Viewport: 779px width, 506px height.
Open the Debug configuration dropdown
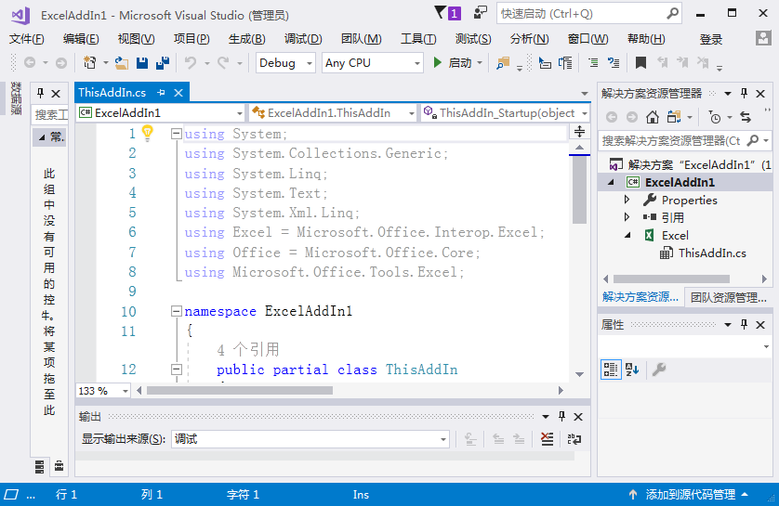pyautogui.click(x=285, y=63)
